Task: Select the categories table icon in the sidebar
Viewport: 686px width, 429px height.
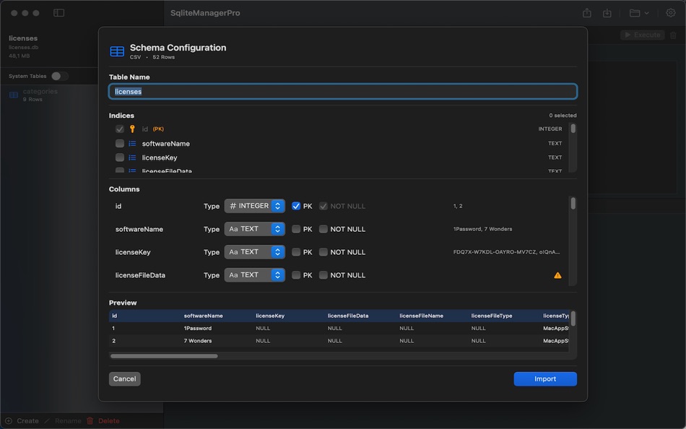Action: pos(13,95)
